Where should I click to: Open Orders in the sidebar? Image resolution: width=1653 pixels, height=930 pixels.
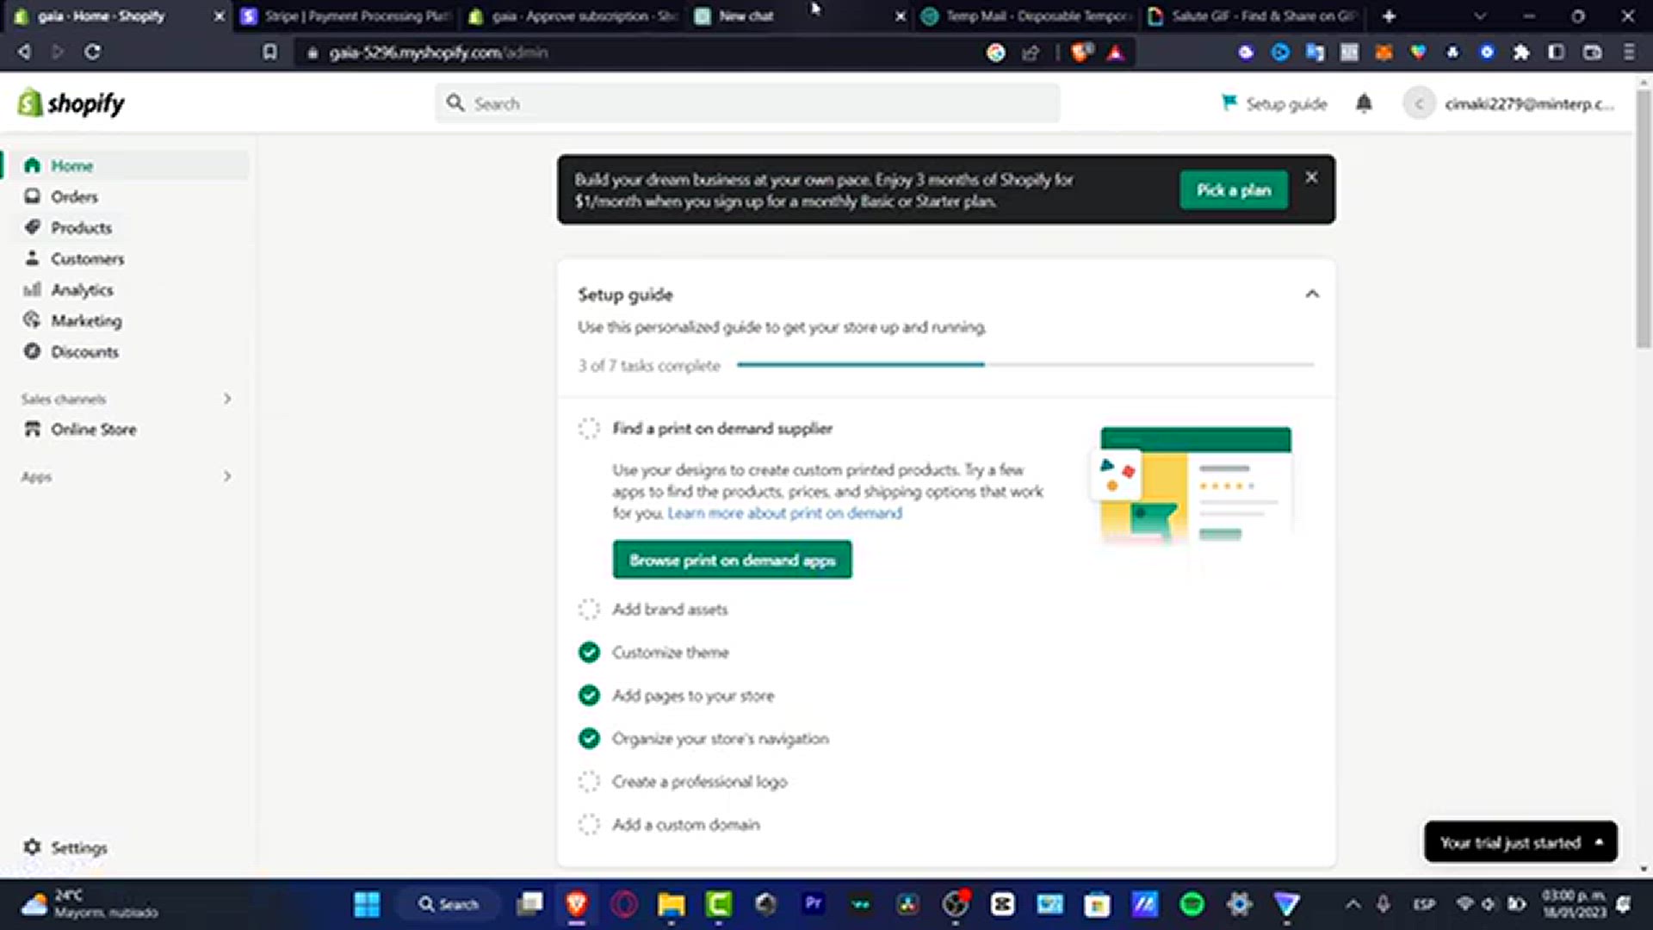tap(74, 196)
